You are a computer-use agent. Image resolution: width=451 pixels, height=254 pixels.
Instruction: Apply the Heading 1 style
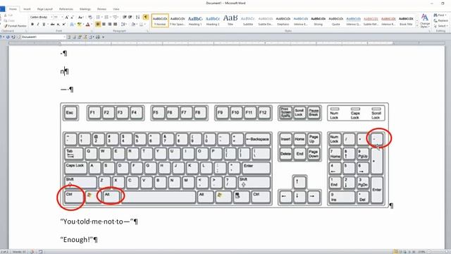195,20
